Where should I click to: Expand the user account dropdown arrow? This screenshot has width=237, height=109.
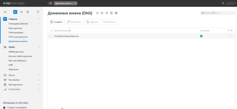pos(235,4)
